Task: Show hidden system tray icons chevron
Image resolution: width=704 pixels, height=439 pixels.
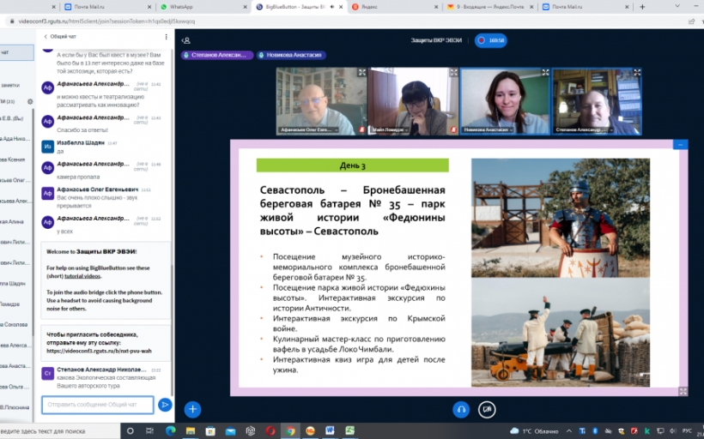Action: [x=569, y=431]
